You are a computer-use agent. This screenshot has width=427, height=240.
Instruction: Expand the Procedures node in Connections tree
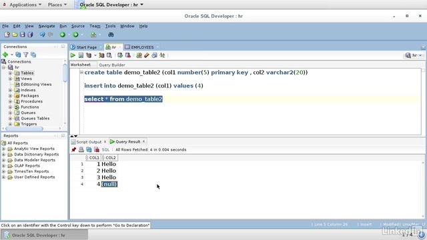10,101
